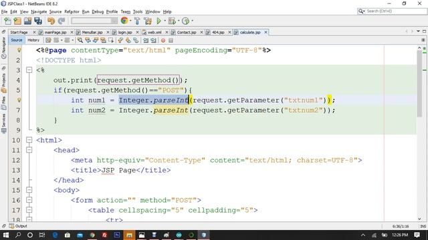
Task: Click the Shift Line Right icon
Action: pos(153,40)
